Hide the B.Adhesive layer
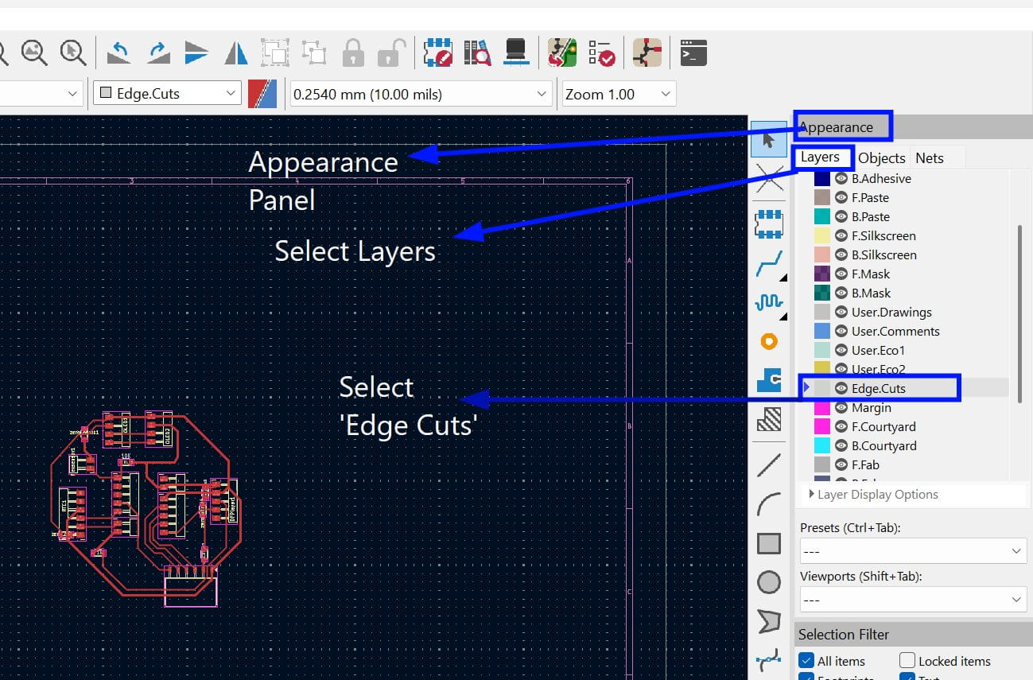Viewport: 1033px width, 680px height. (x=841, y=179)
